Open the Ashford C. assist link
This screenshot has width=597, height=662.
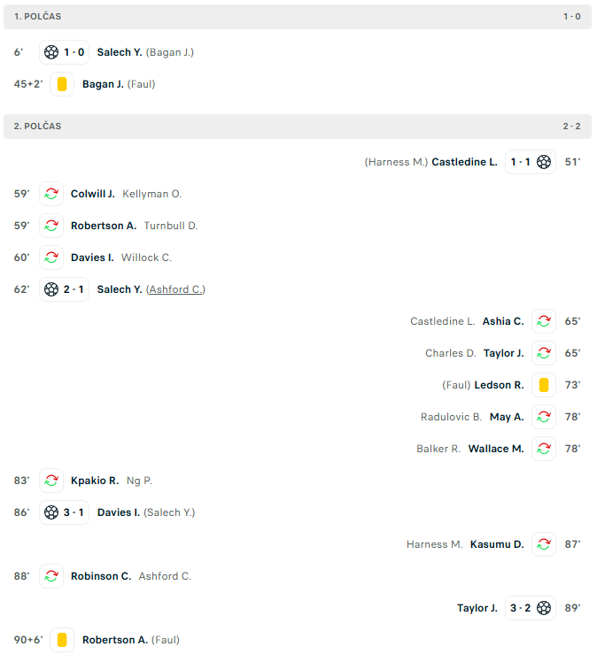(176, 289)
